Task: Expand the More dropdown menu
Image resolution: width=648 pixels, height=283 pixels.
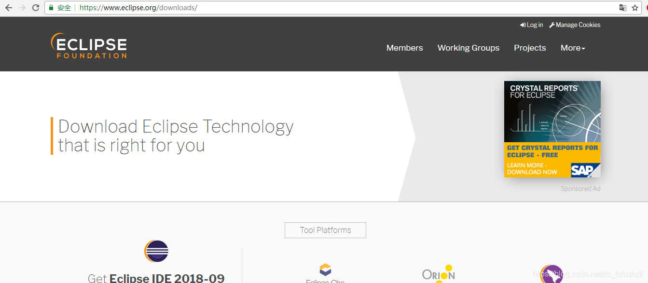Action: (x=573, y=48)
